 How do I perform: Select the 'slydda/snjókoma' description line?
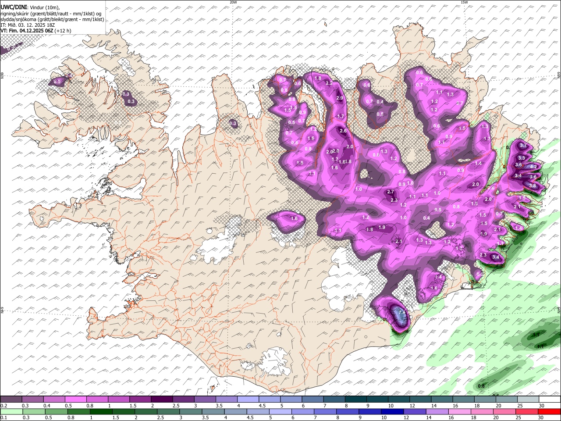tap(52, 19)
